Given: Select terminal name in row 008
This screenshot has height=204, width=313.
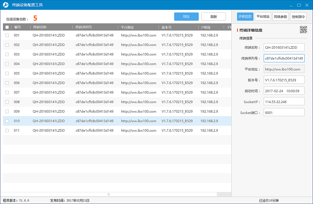Looking at the screenshot, I should click(49, 102).
